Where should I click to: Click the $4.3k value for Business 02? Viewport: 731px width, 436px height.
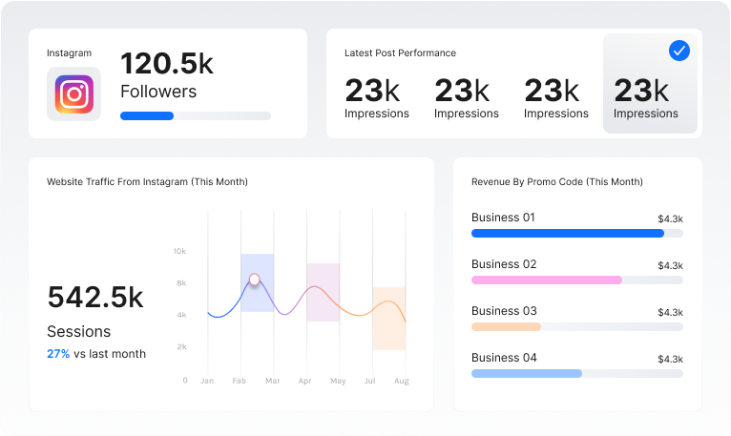tap(670, 265)
